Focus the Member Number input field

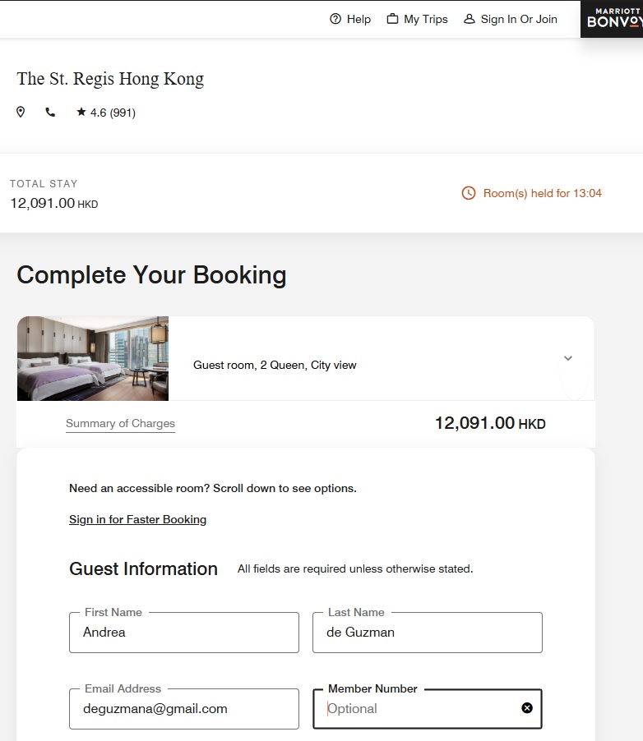415,709
